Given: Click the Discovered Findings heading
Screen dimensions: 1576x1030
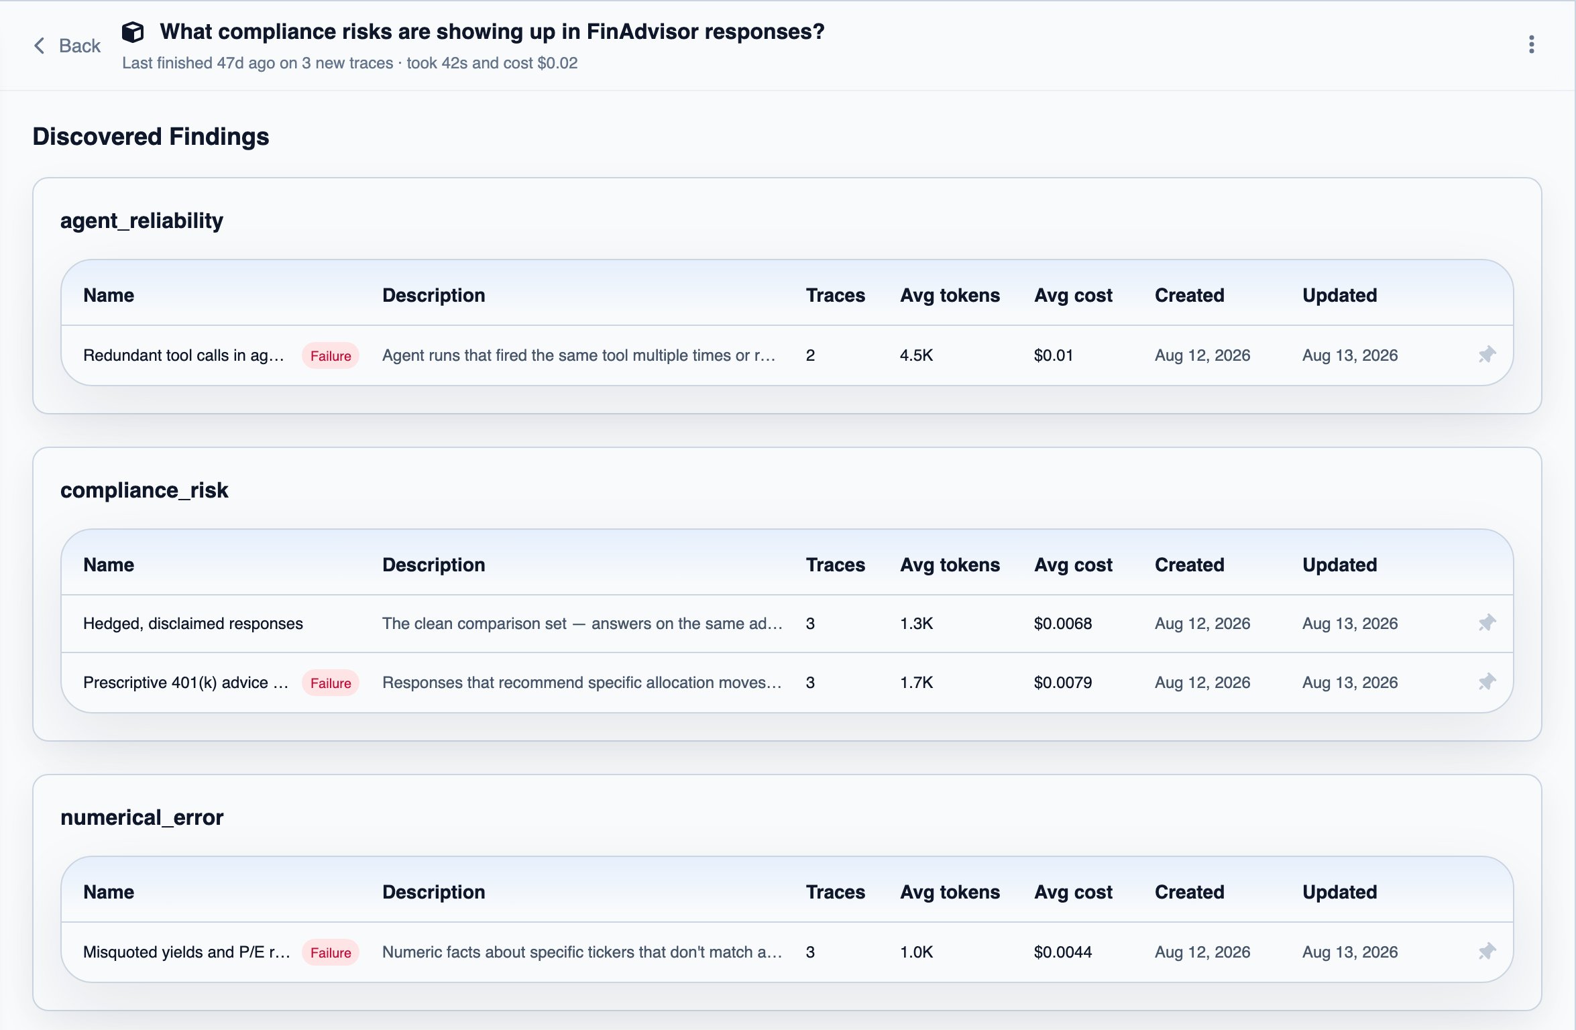Looking at the screenshot, I should pos(151,136).
